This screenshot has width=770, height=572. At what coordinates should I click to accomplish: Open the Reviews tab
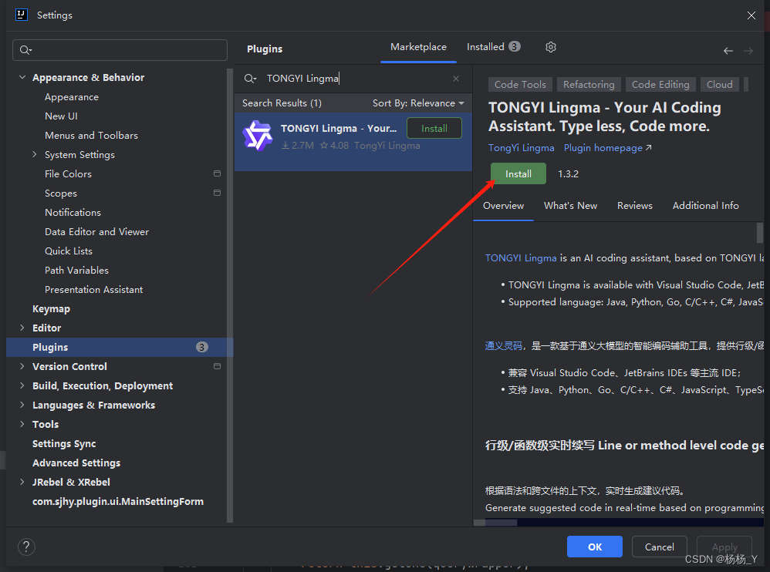click(634, 206)
